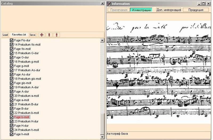The height and width of the screenshot is (140, 213).
Task: Toggle checkbox for 16 Praludium g-moll
Action: [11, 62]
